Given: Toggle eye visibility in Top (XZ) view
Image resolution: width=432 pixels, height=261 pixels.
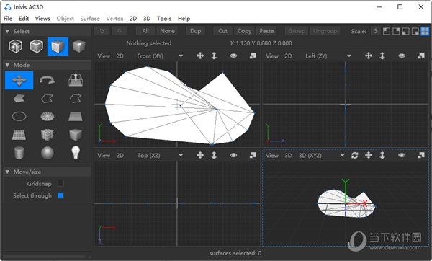Looking at the screenshot, I should coord(233,155).
